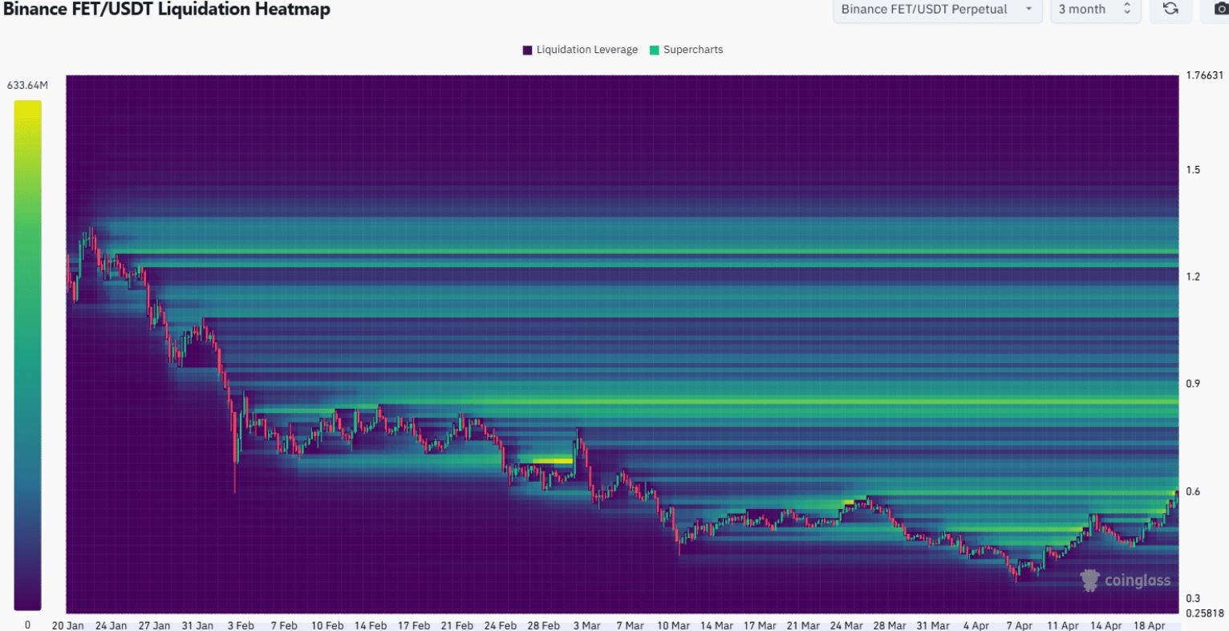This screenshot has width=1229, height=631.
Task: Click the bright yellow liquidation cluster near 28 Feb
Action: 553,461
